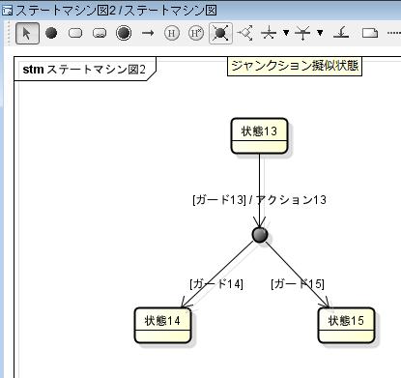Select the 状態13 state box
401x378 pixels.
point(259,135)
